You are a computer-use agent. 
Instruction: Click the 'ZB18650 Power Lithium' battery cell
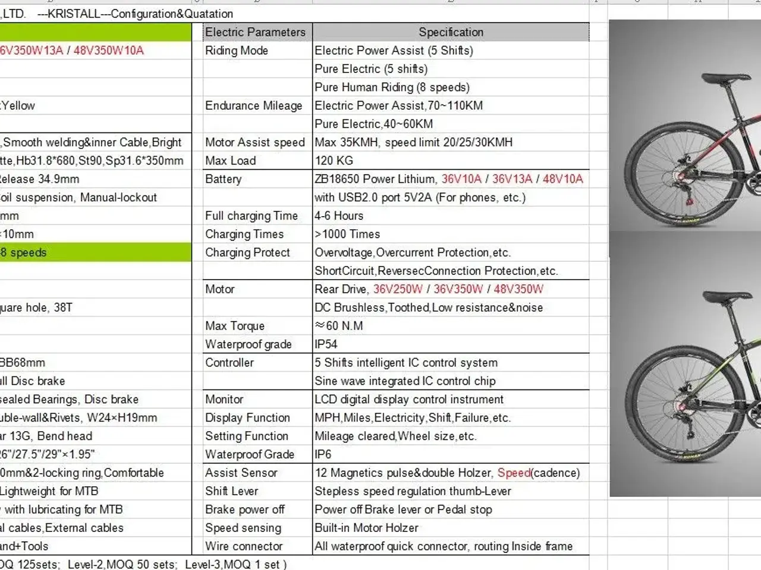(451, 179)
